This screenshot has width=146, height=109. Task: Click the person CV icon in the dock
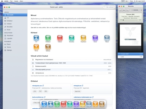(51, 104)
